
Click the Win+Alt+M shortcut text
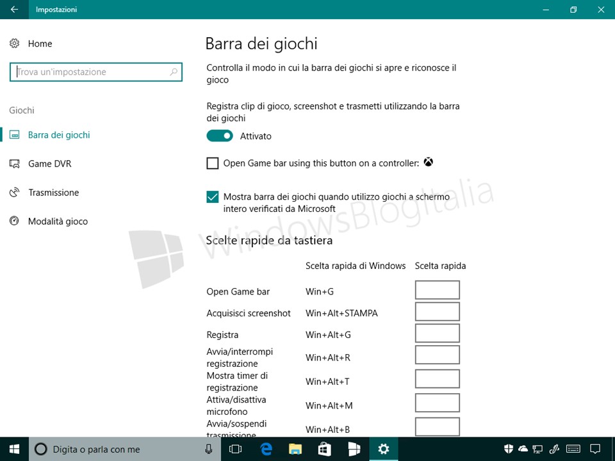[x=329, y=406]
